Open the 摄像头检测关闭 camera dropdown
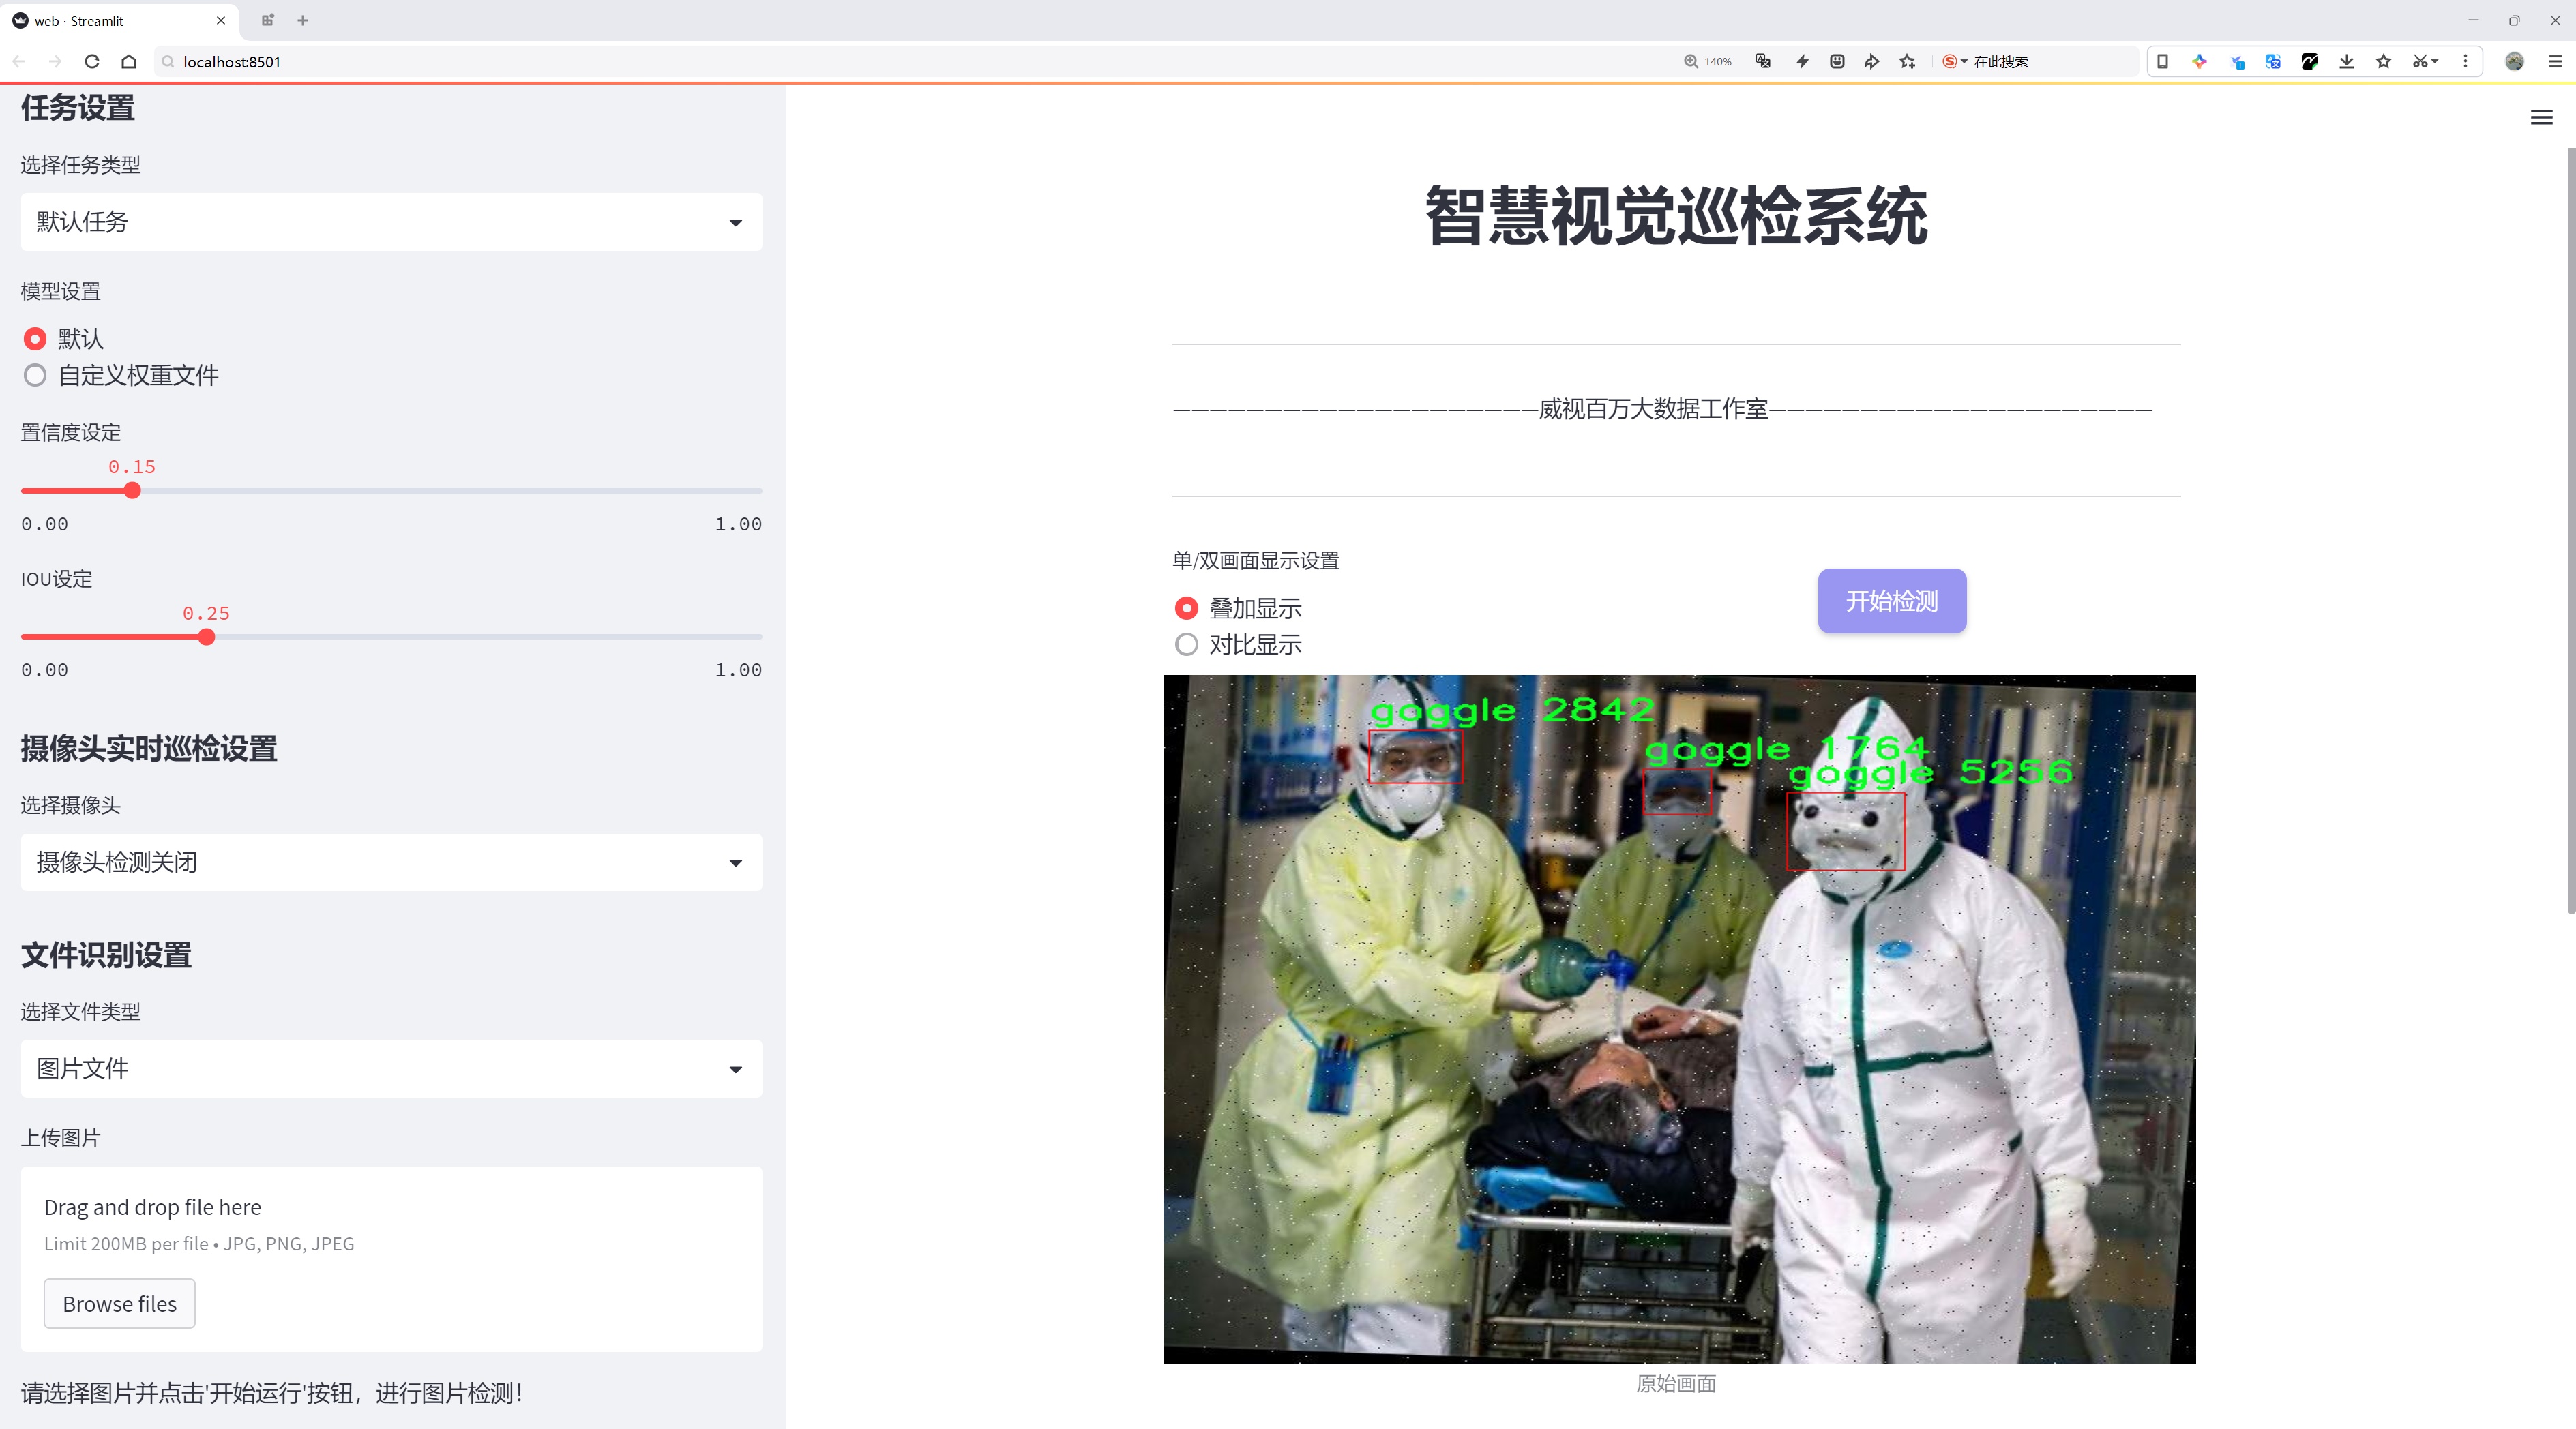 point(391,862)
